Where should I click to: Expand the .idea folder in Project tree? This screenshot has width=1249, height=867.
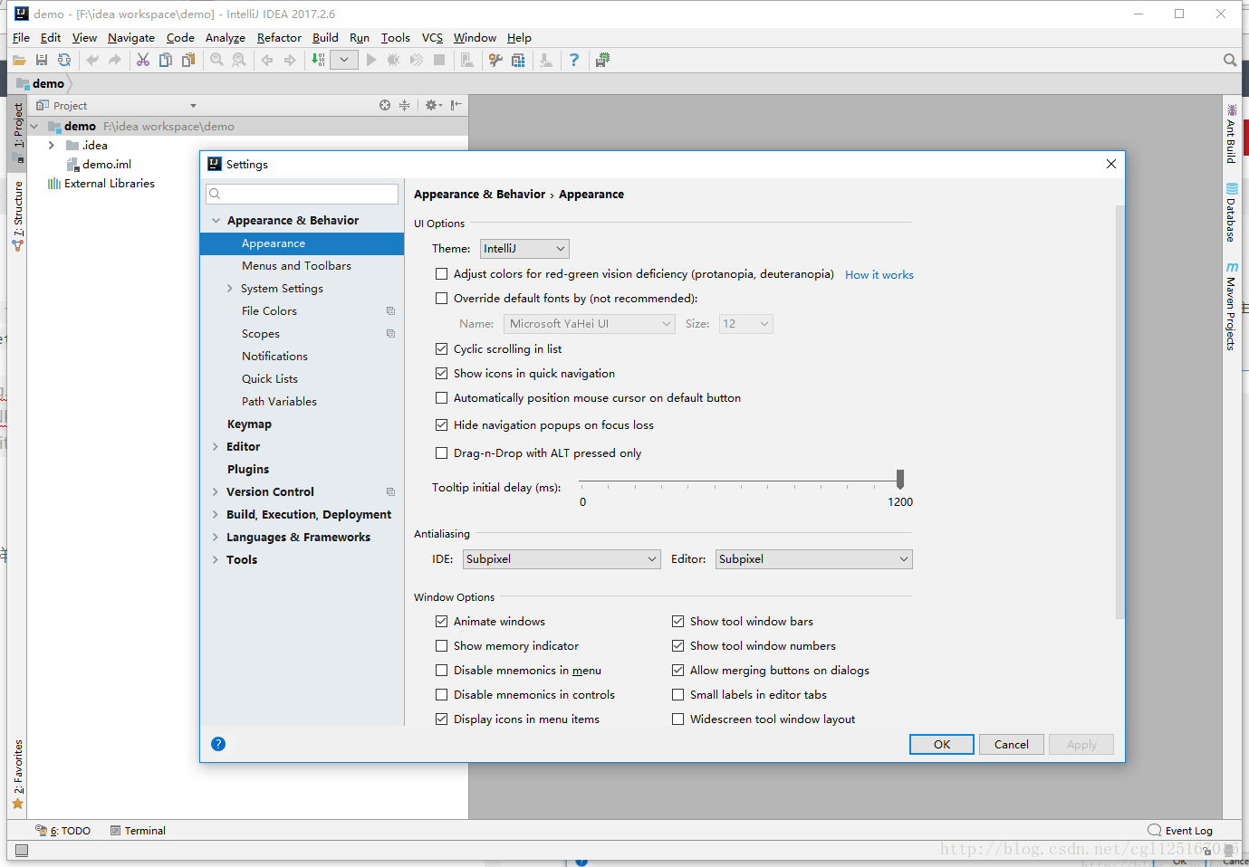point(51,145)
